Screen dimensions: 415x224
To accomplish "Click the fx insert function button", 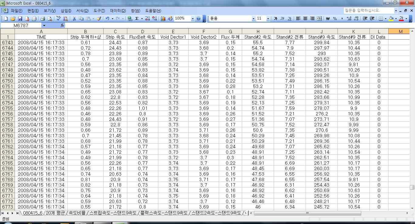I will click(62, 25).
